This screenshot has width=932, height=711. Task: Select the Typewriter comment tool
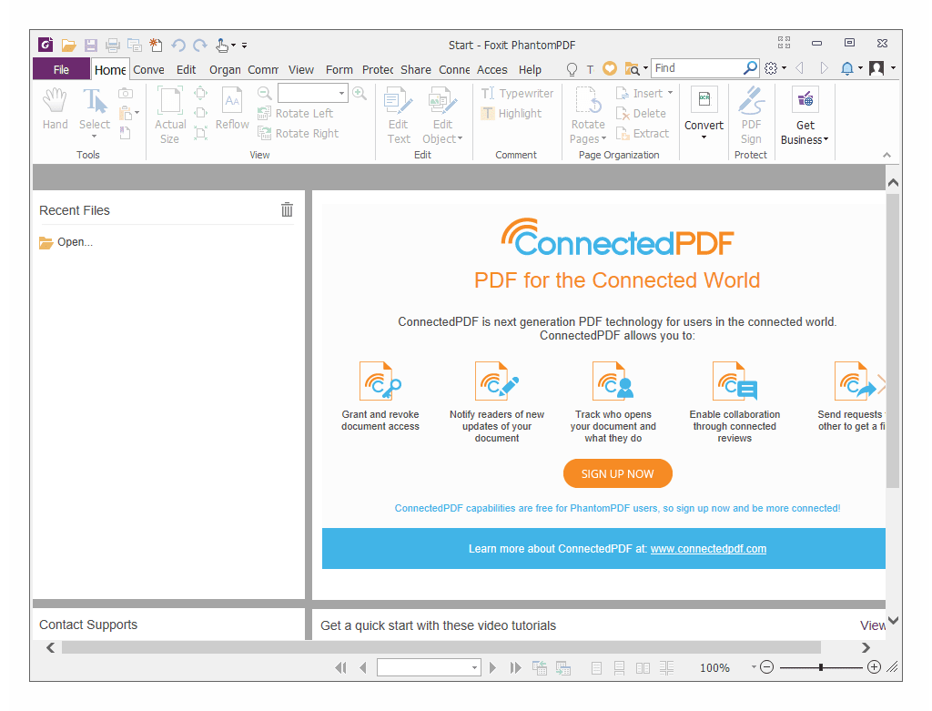coord(517,94)
